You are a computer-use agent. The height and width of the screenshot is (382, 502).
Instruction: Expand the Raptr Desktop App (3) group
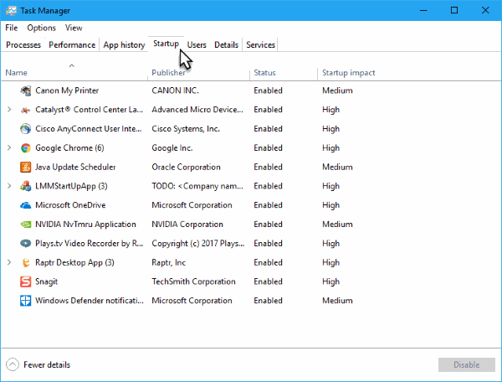click(9, 262)
